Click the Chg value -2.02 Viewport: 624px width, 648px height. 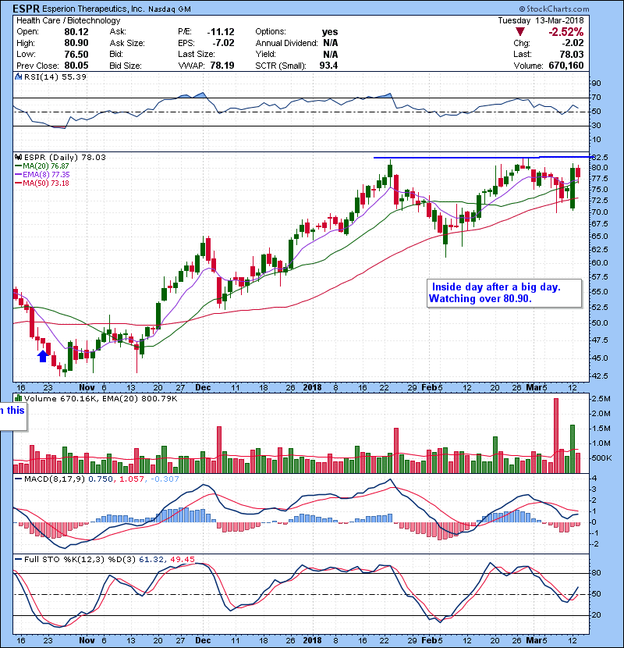pos(573,43)
